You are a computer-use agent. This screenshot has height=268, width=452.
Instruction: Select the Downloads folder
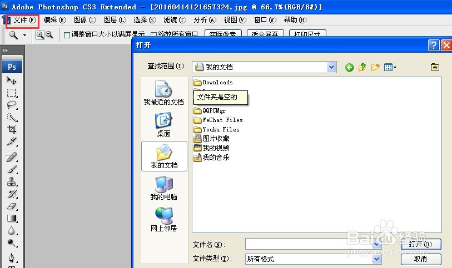tap(213, 83)
